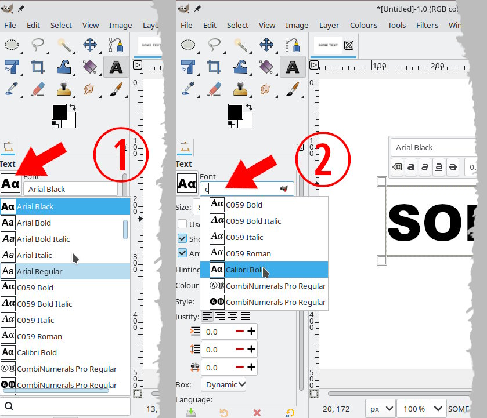The height and width of the screenshot is (418, 487).
Task: Open Select menu in left screenshot
Action: point(61,25)
